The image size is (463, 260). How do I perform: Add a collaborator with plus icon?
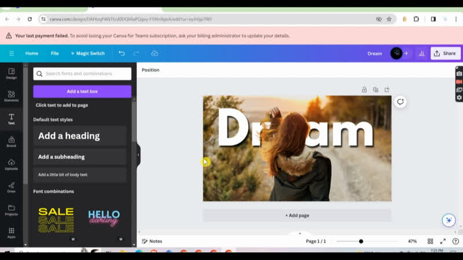[406, 53]
